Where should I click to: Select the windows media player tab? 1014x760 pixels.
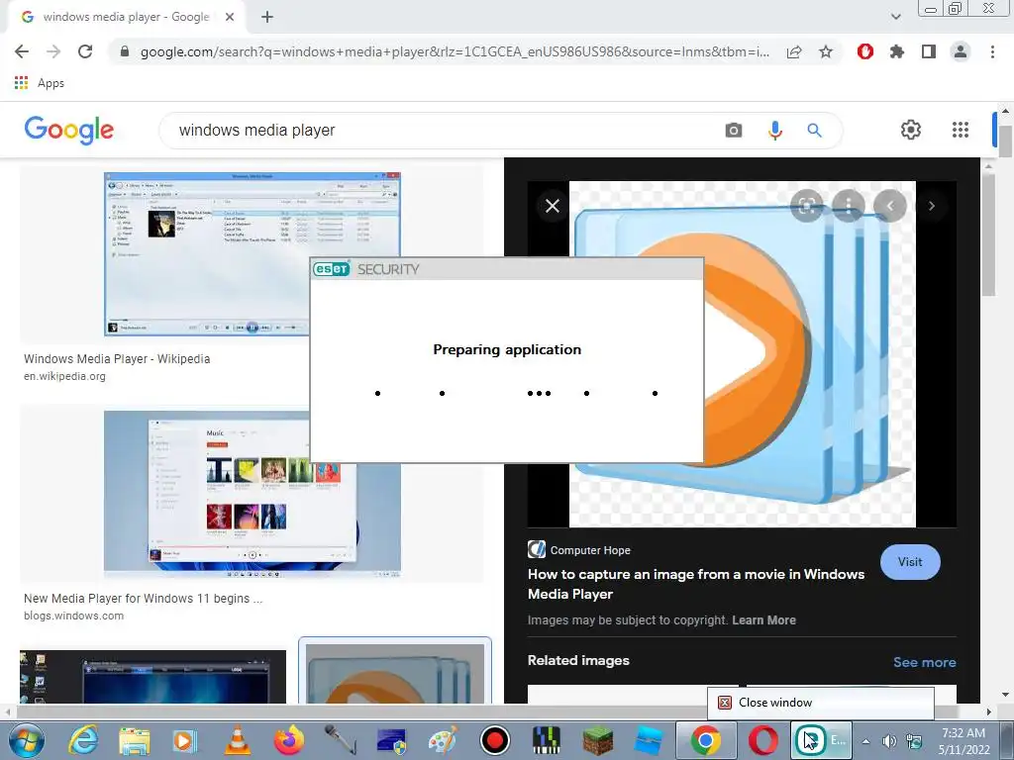click(127, 17)
